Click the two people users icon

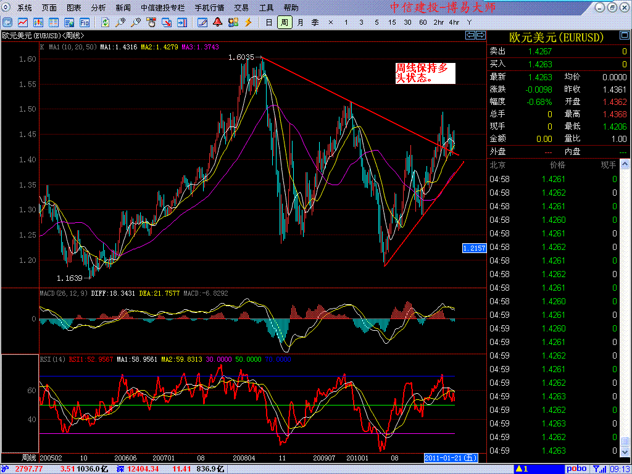(x=233, y=22)
